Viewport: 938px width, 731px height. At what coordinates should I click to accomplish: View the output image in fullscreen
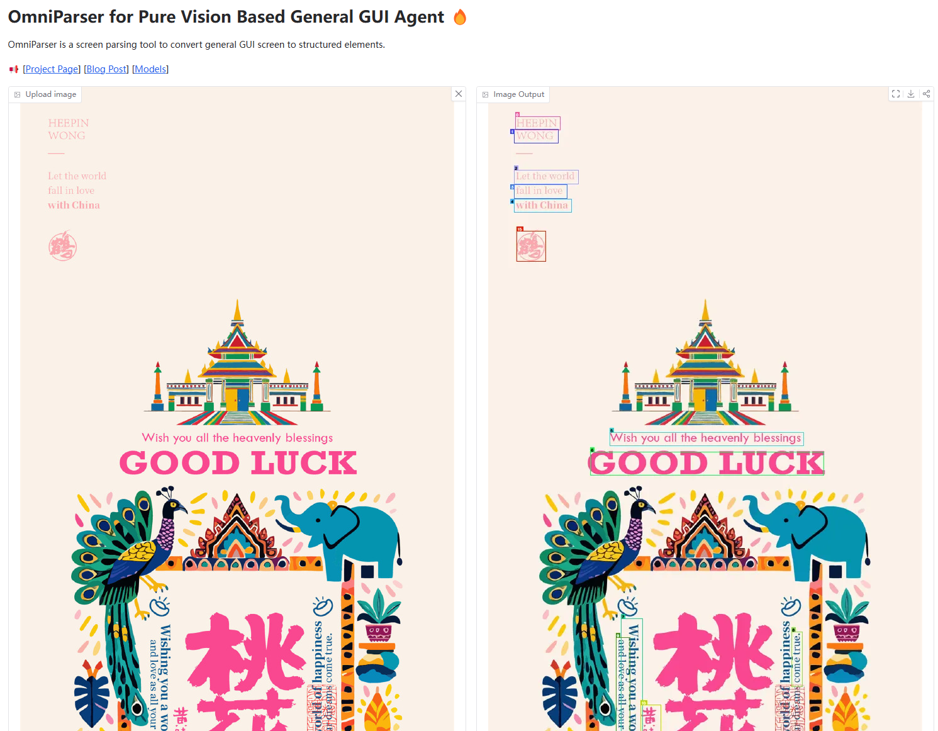(896, 94)
